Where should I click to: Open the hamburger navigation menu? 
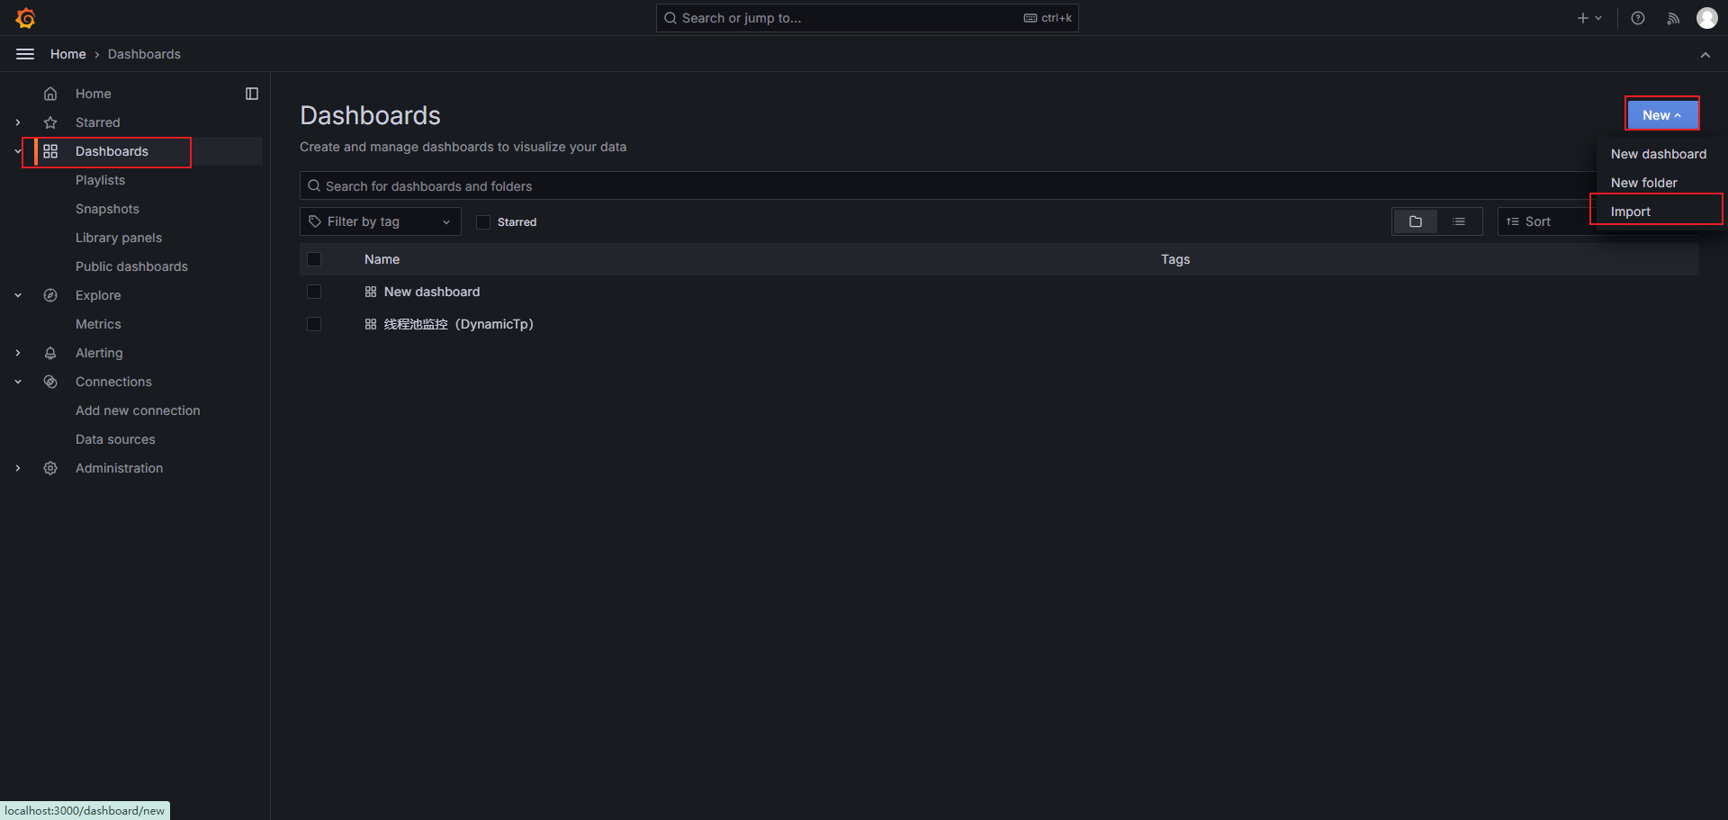coord(25,54)
